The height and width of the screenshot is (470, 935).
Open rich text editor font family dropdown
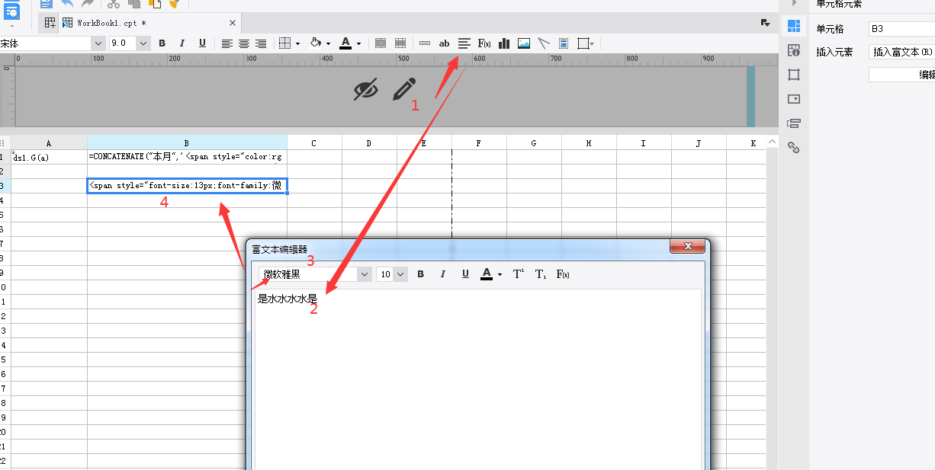click(x=365, y=274)
